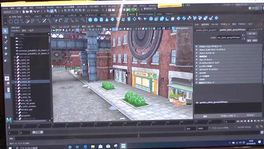Open the menu set dropdown
Viewport: 264px width, 149px height.
pos(11,12)
